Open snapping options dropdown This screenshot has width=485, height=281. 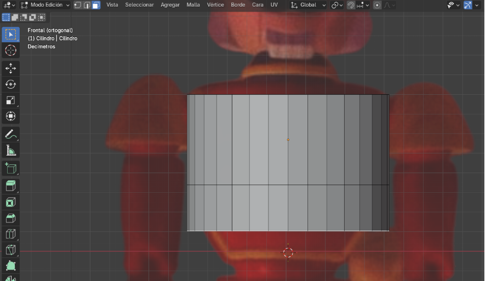coord(363,5)
